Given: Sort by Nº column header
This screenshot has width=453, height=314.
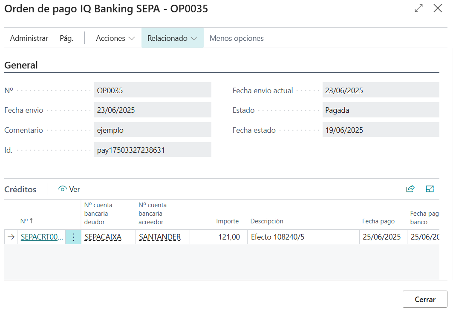Looking at the screenshot, I should 26,221.
